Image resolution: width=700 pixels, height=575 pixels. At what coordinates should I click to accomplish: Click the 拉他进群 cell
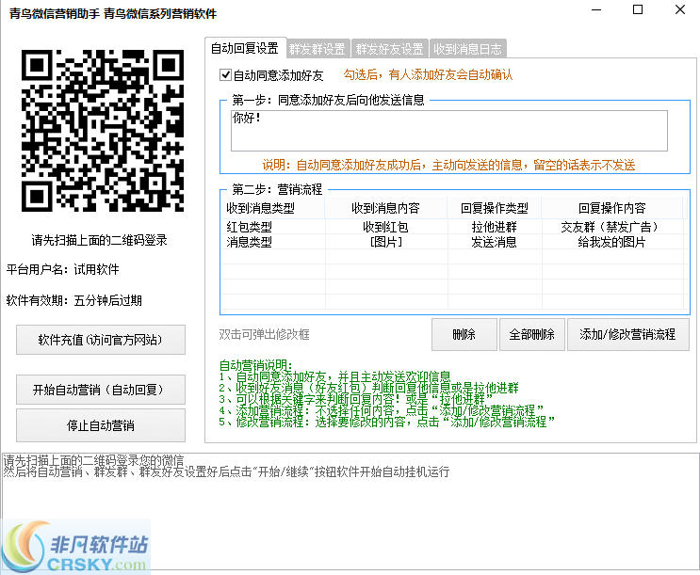[x=495, y=227]
